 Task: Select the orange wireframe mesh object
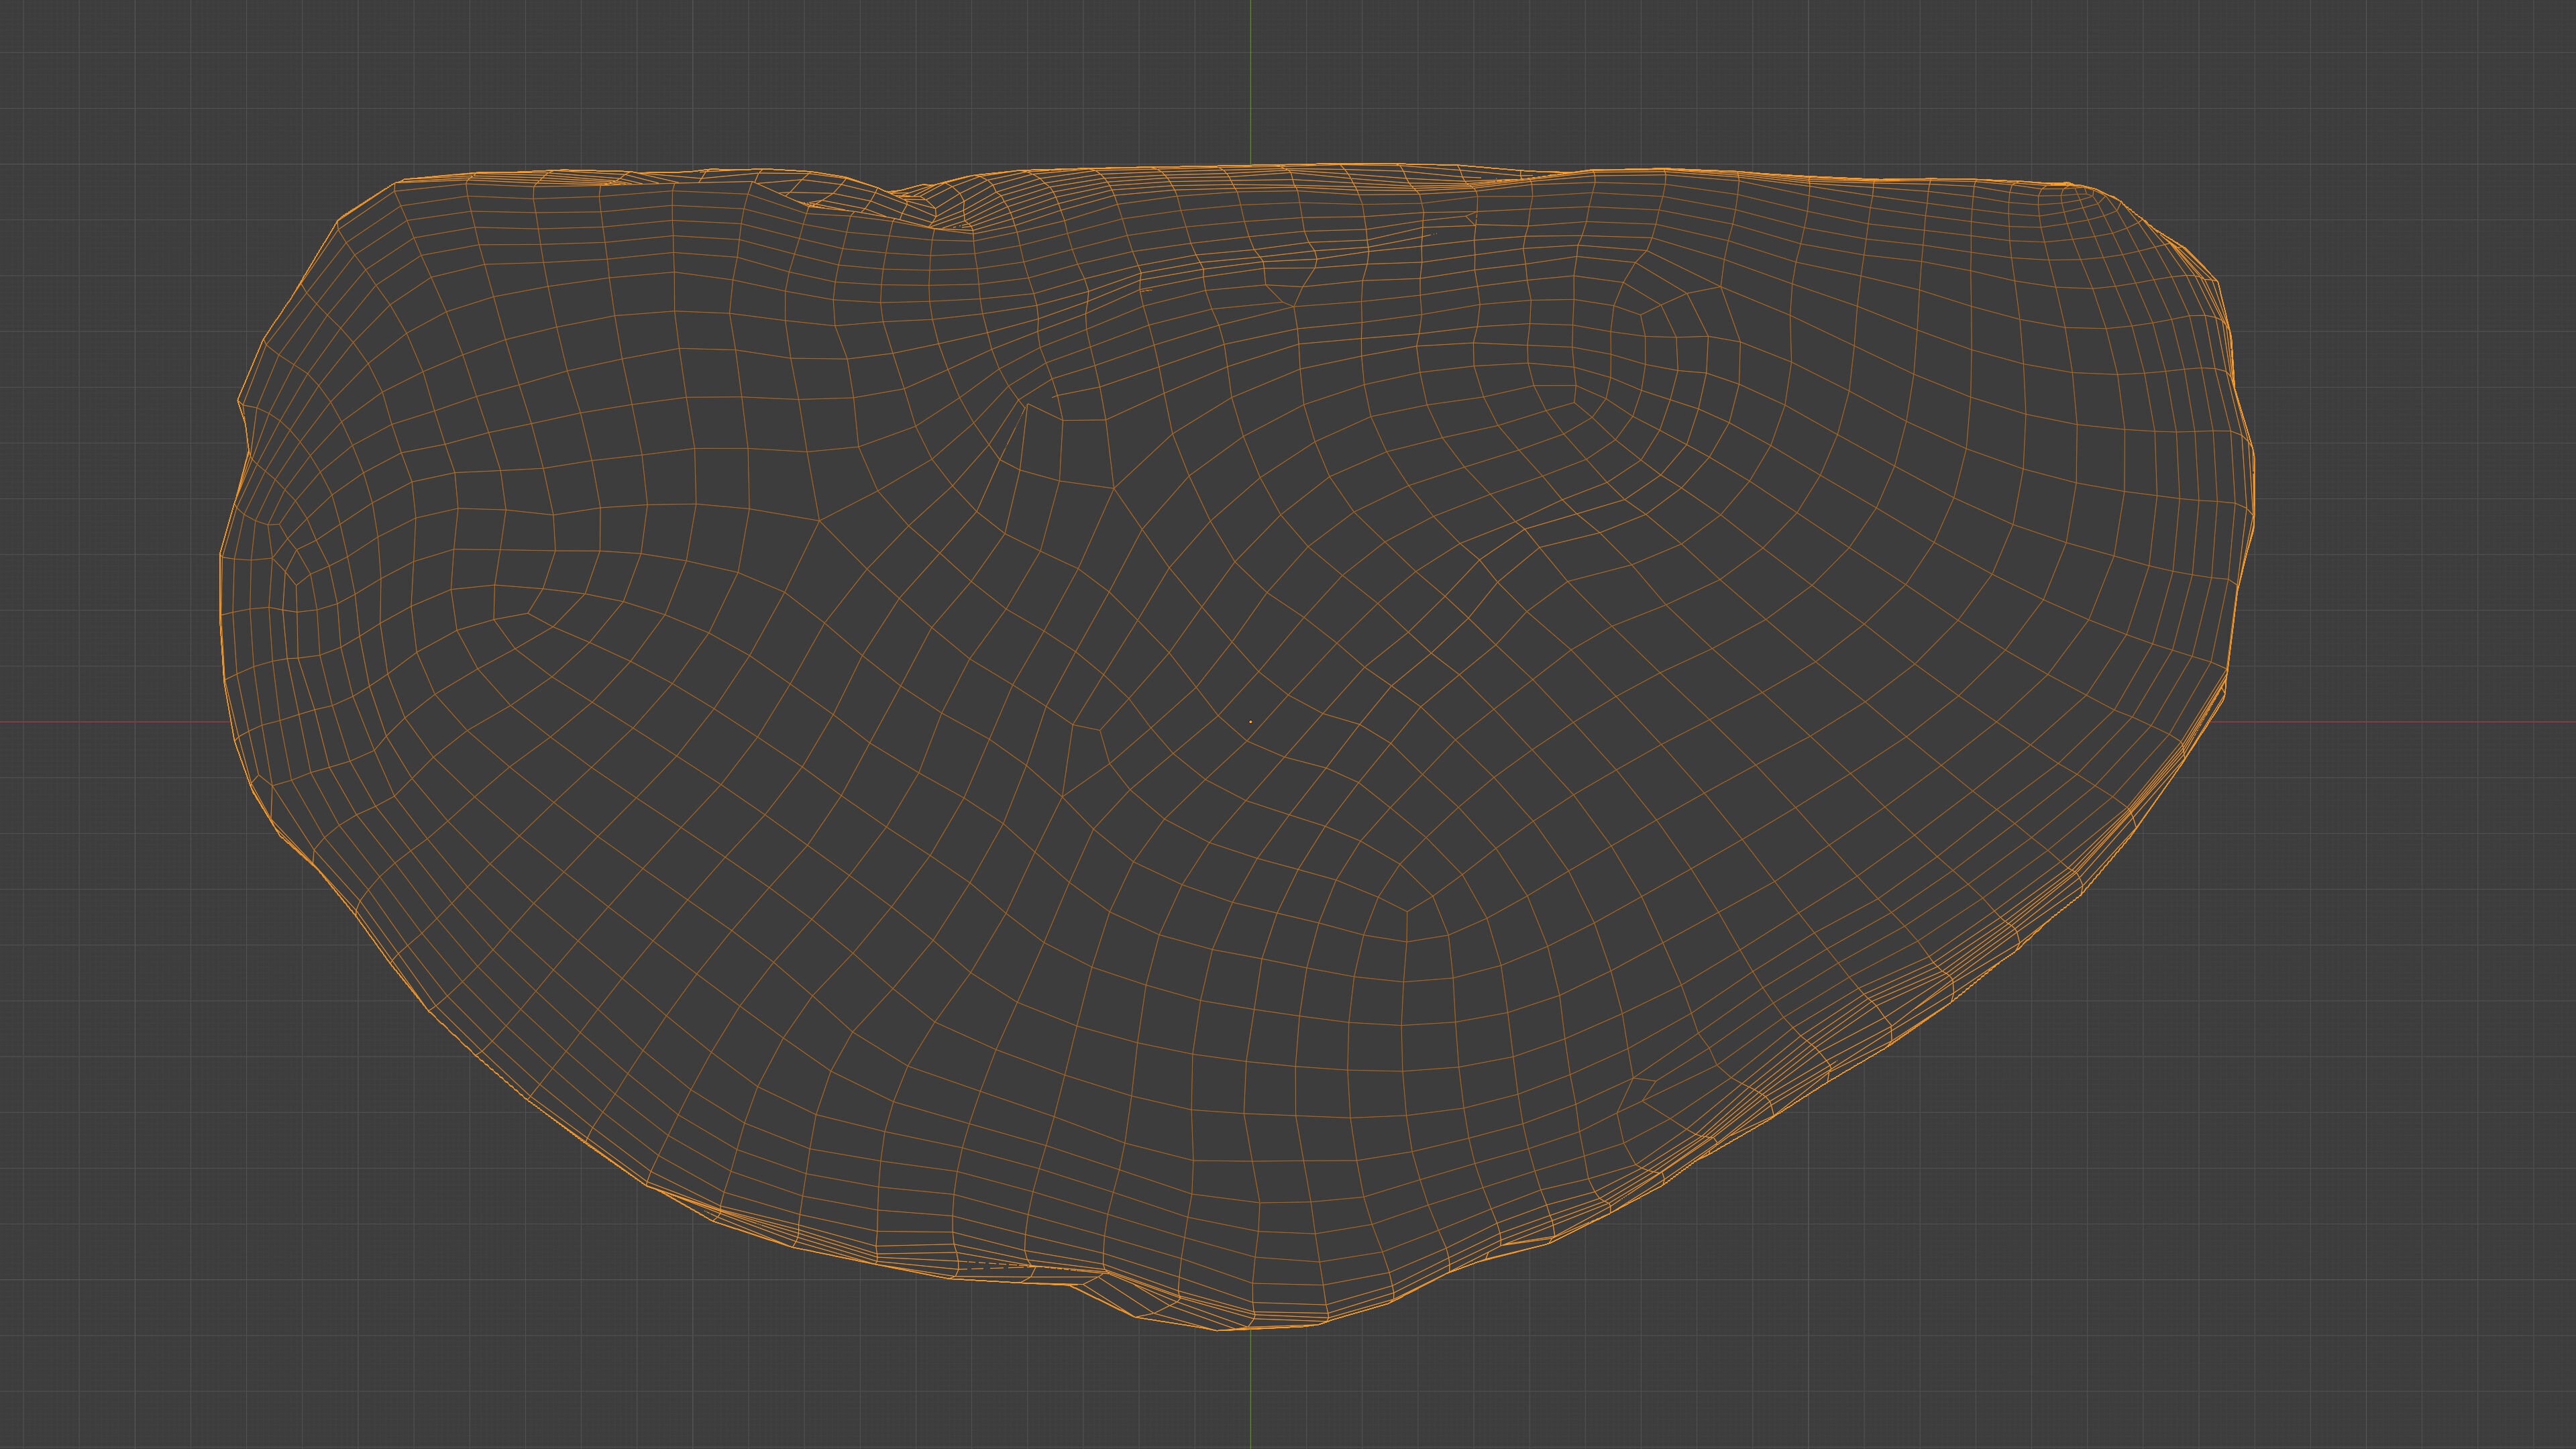pos(1237,747)
